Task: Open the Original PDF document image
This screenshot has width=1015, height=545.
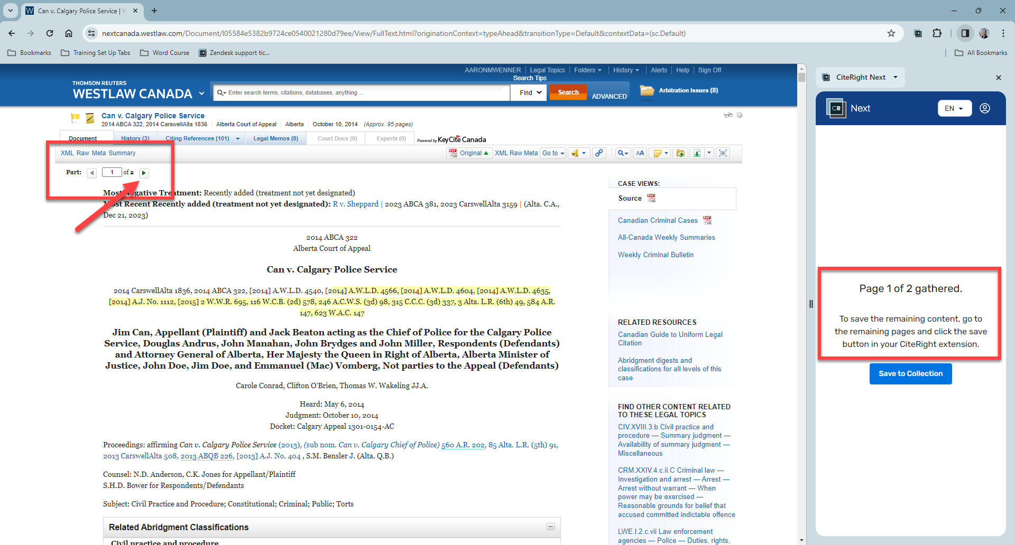Action: 468,153
